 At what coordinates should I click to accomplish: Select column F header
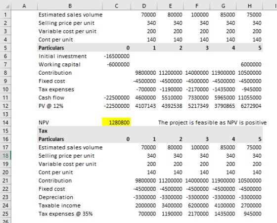tap(197, 6)
